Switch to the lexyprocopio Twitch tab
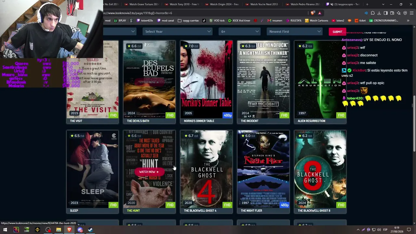The image size is (416, 234). click(x=343, y=4)
